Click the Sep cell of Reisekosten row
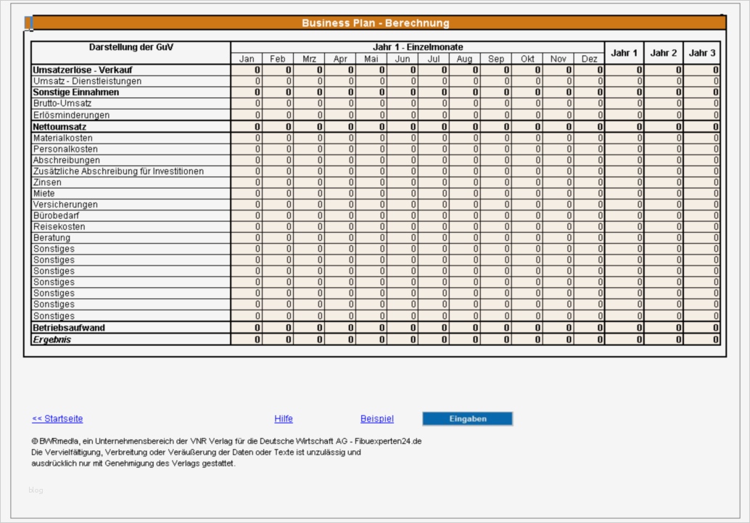 (495, 226)
